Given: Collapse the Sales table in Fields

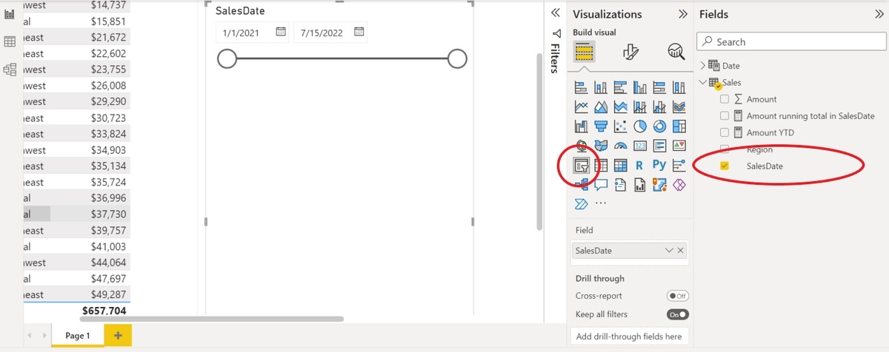Looking at the screenshot, I should 703,82.
